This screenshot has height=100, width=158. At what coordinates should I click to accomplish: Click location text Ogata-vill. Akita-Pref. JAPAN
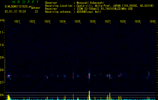(x=98, y=6)
